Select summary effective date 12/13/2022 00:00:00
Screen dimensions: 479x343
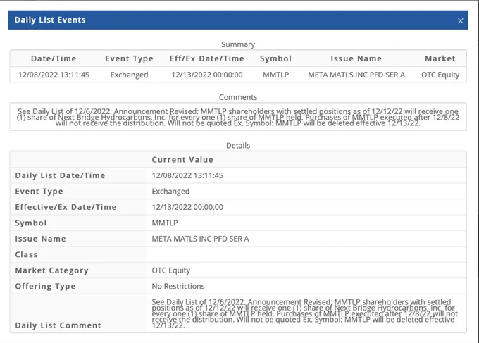coord(207,75)
